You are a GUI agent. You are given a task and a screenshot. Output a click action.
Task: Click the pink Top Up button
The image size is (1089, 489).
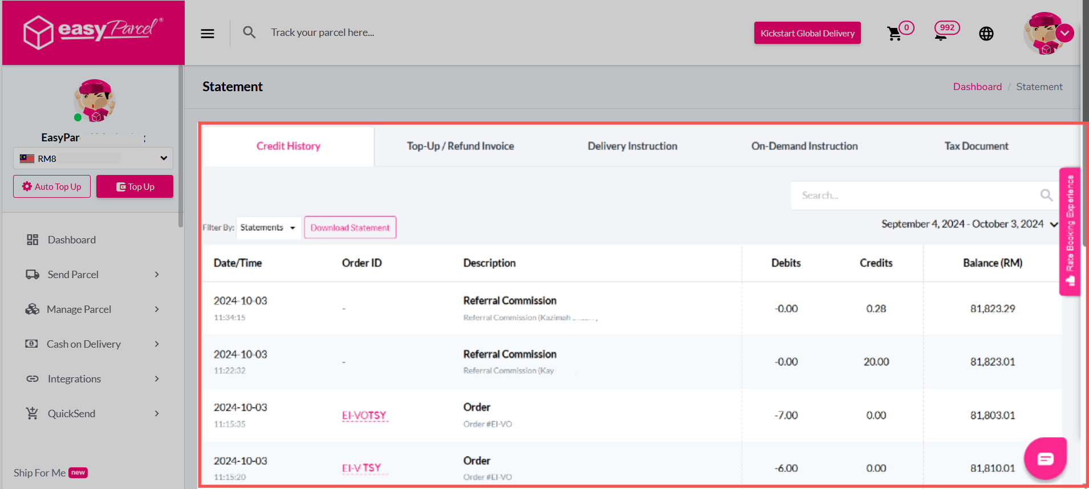point(135,186)
